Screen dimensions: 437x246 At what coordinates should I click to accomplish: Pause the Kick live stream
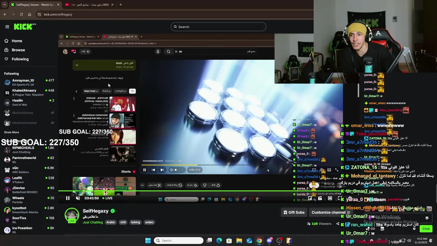point(68,198)
